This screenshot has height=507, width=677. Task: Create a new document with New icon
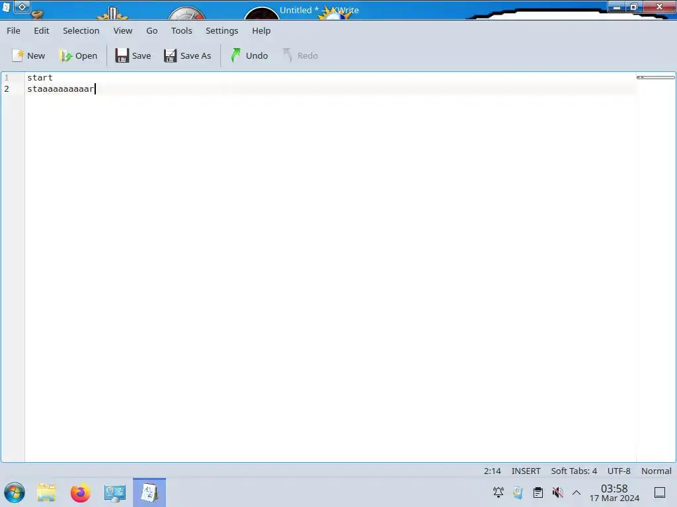18,55
